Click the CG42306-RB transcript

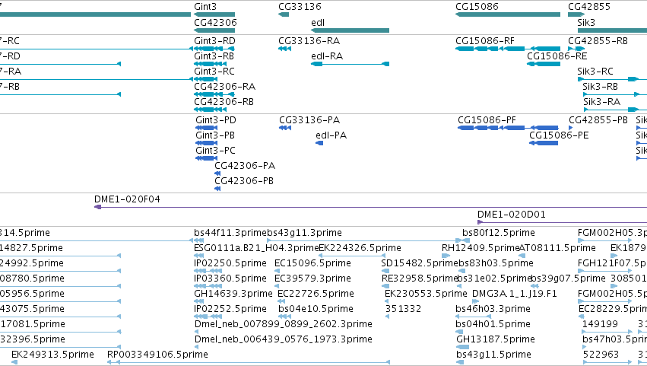[x=210, y=110]
